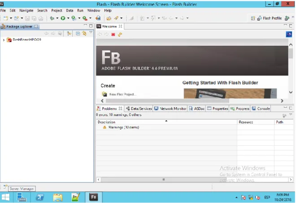Image resolution: width=296 pixels, height=203 pixels.
Task: Open the Search flashlight dropdown arrow
Action: (122, 18)
